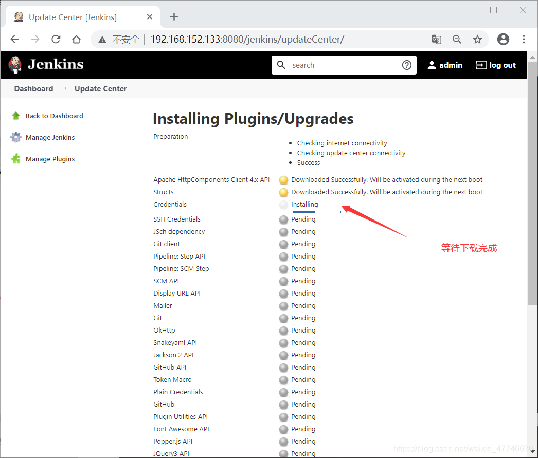Bookmark this page with the star
The height and width of the screenshot is (458, 538).
coord(478,40)
